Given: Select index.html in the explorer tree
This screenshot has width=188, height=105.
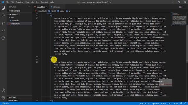Looking at the screenshot, I should 16,24.
